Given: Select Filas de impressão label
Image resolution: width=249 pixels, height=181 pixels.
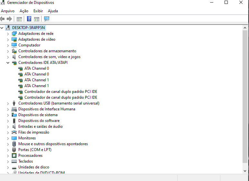Looking at the screenshot, I should point(34,132).
